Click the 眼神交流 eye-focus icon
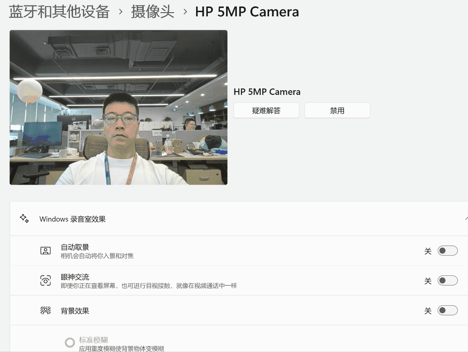The image size is (468, 352). (45, 280)
